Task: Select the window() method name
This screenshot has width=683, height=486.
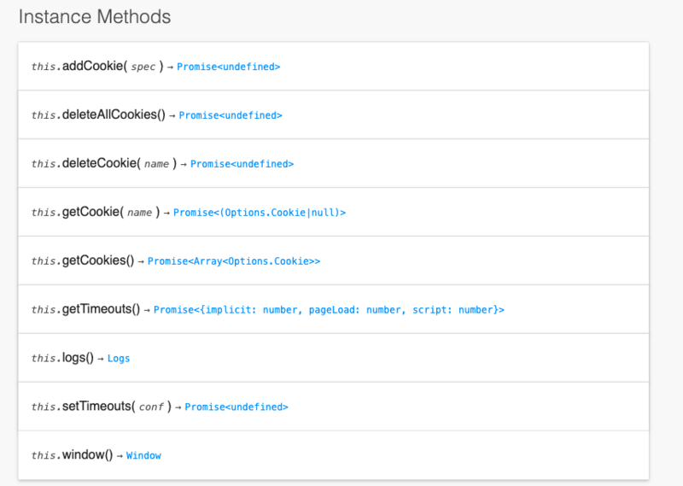Action: pyautogui.click(x=87, y=455)
